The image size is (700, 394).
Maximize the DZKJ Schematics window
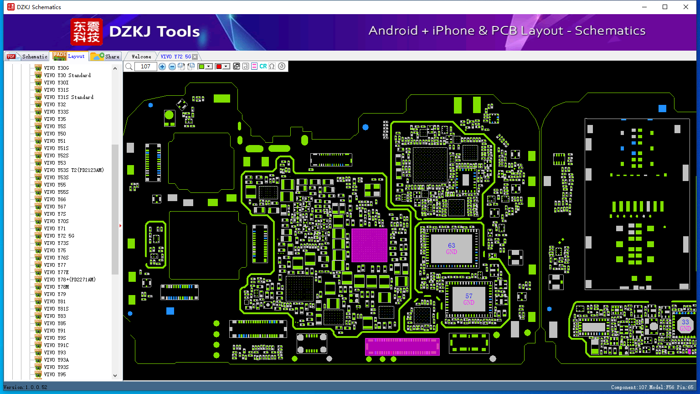coord(665,7)
